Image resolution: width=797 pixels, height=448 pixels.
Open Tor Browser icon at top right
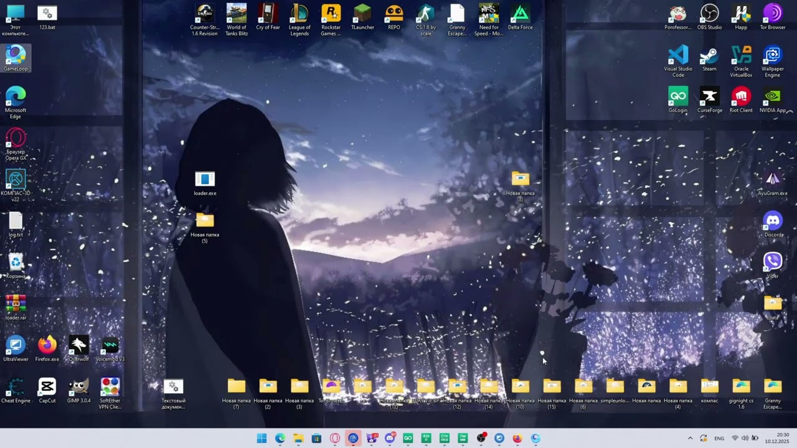tap(773, 17)
